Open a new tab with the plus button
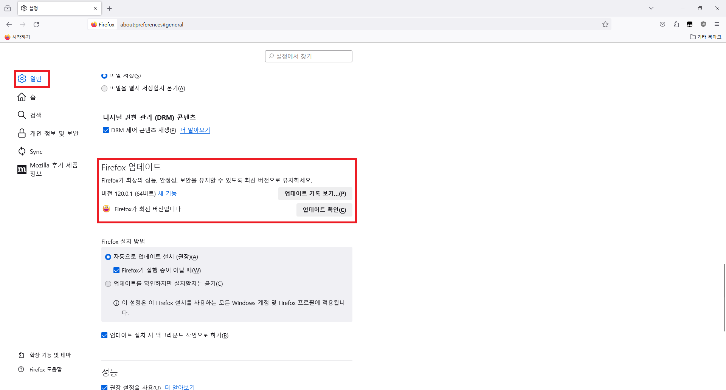 click(110, 8)
